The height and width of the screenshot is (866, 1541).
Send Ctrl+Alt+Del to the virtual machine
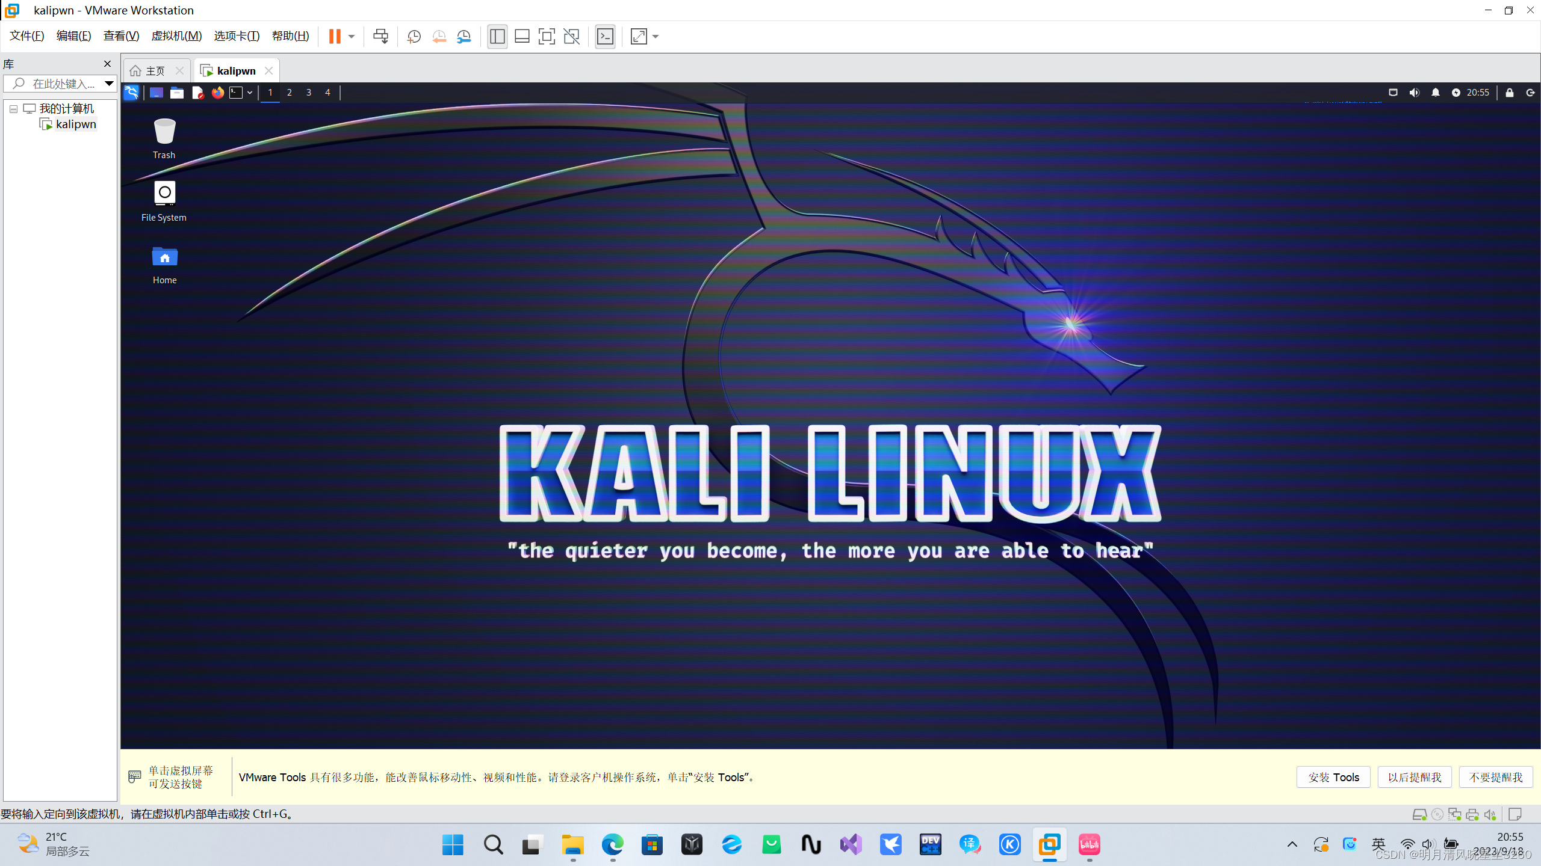coord(380,37)
